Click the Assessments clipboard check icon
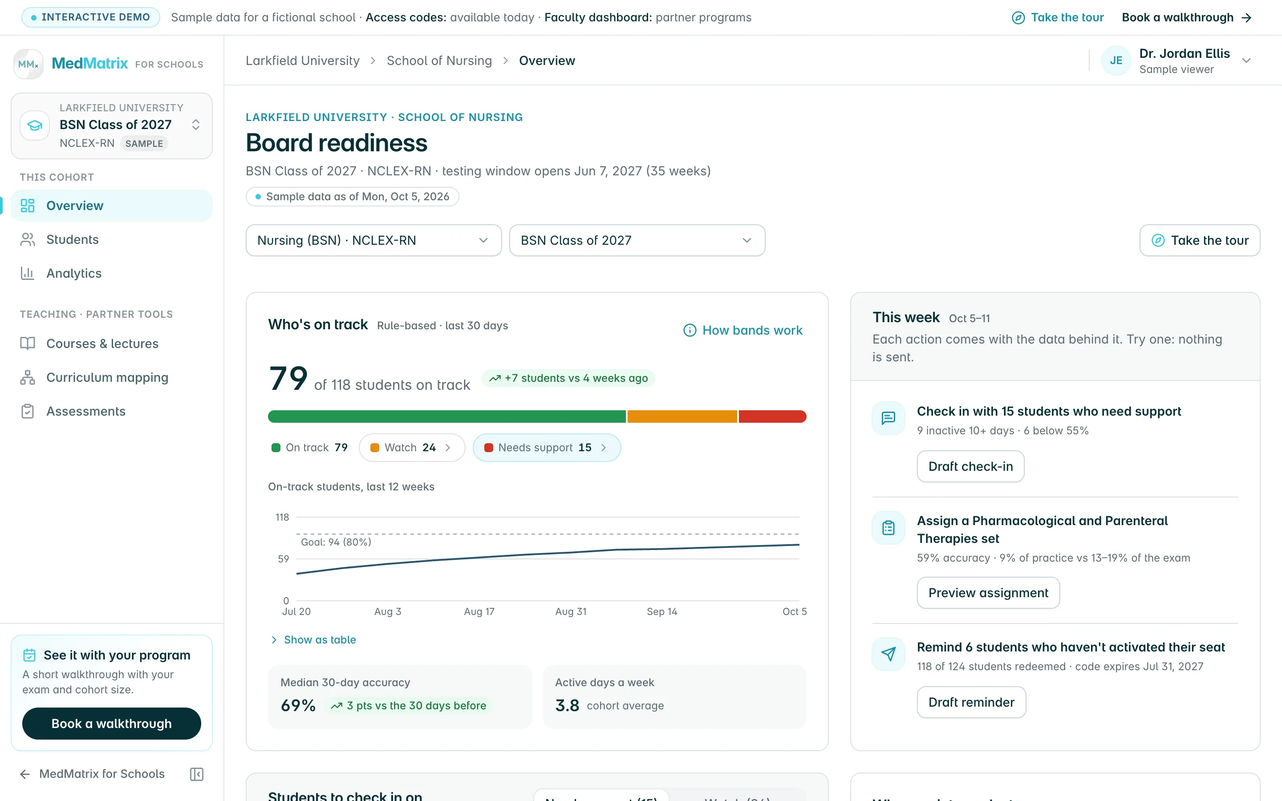Viewport: 1282px width, 801px height. pyautogui.click(x=28, y=412)
